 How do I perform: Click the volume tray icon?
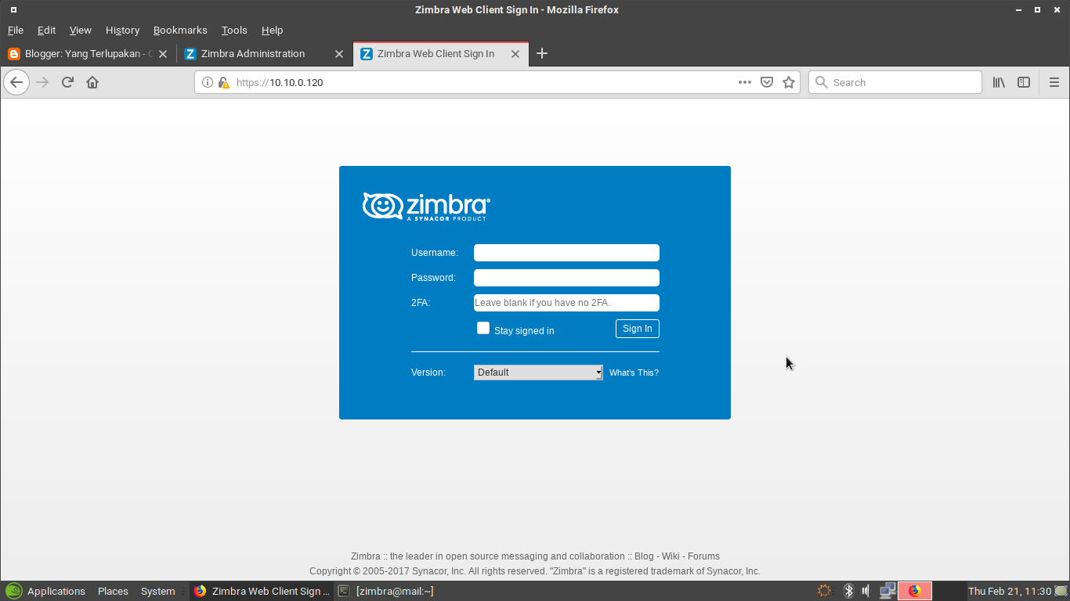click(866, 591)
